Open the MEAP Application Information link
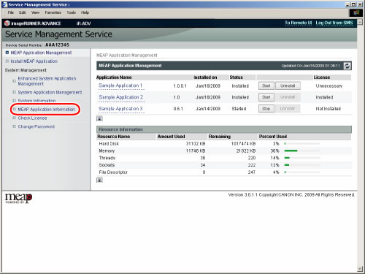Image resolution: width=365 pixels, height=274 pixels. tap(46, 110)
